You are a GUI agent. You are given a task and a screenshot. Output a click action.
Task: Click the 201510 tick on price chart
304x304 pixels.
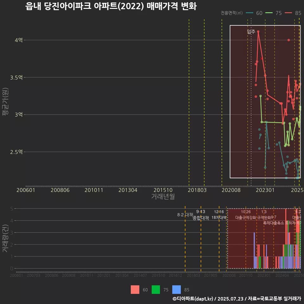[x=163, y=190]
